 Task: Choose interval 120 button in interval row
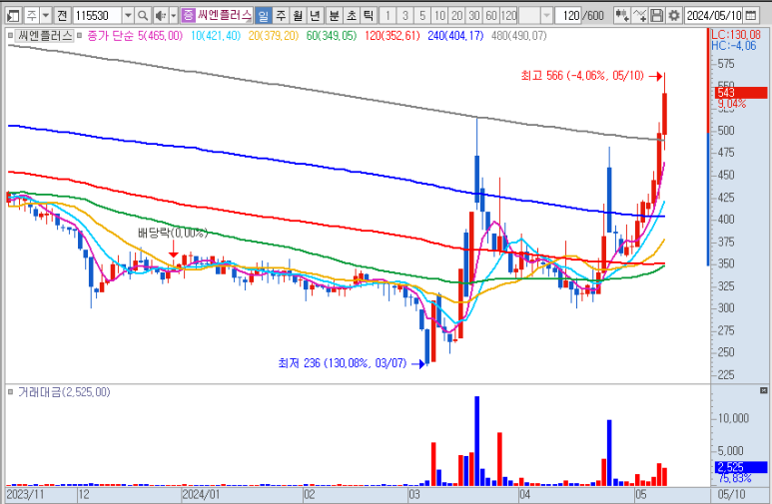(508, 16)
